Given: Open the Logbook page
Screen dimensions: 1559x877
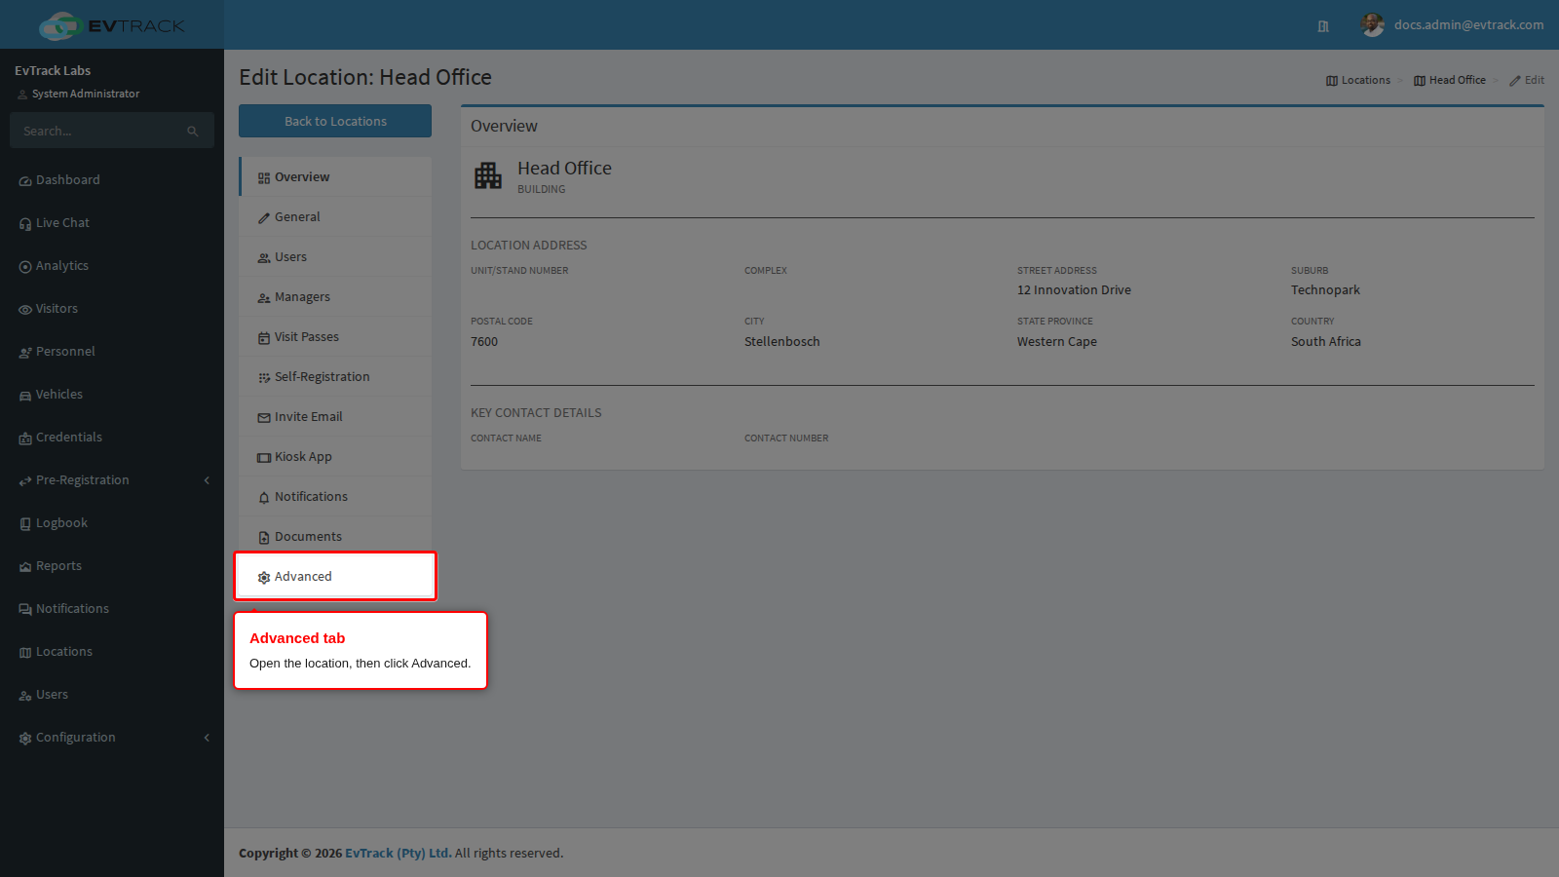Looking at the screenshot, I should [x=112, y=523].
